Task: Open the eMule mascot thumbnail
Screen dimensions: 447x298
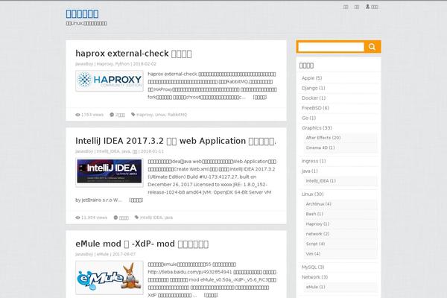Action: click(110, 277)
